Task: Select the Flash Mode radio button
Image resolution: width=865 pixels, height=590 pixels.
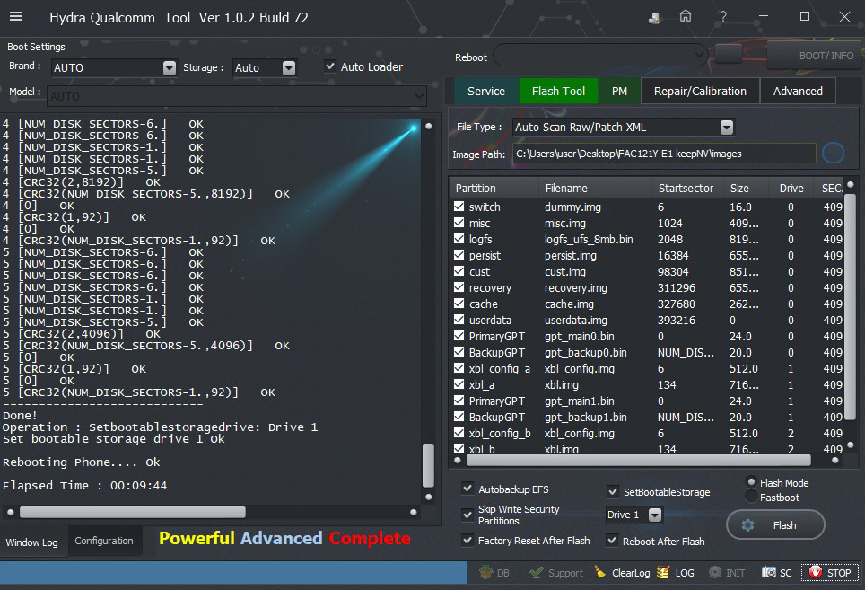Action: click(751, 482)
